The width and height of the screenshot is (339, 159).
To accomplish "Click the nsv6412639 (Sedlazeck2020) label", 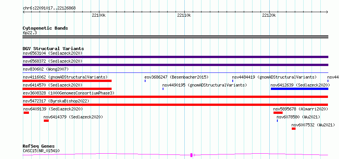I will pyautogui.click(x=300, y=85).
